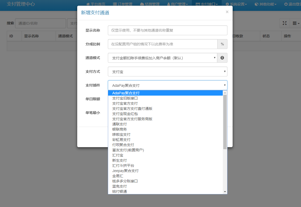The image size is (301, 207).
Task: Select 铭付银通 option
Action: point(165,191)
